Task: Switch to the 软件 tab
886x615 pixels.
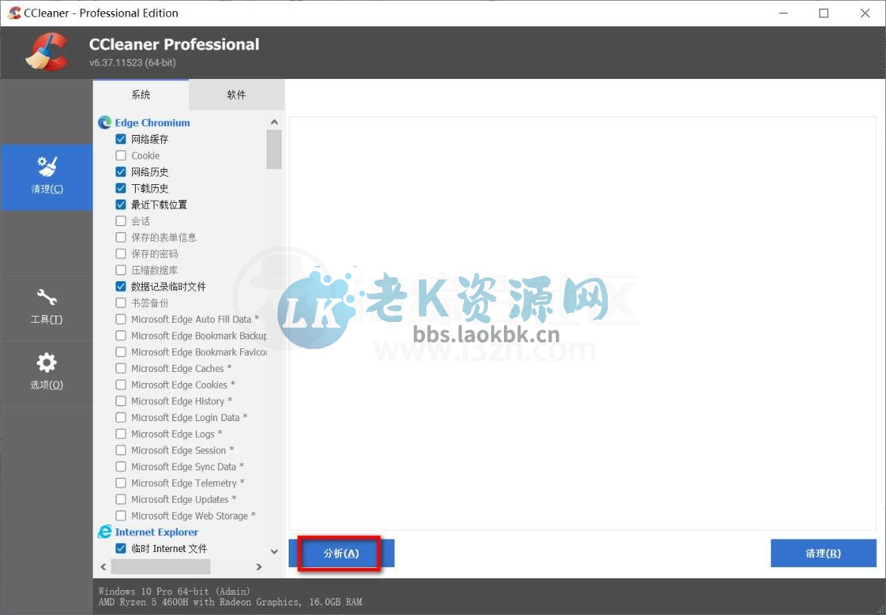Action: [236, 94]
